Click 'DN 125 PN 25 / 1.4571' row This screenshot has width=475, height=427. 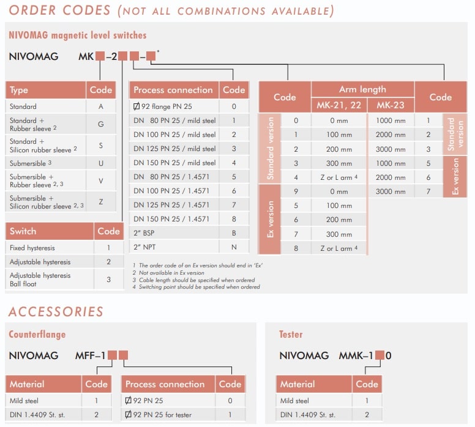click(189, 205)
